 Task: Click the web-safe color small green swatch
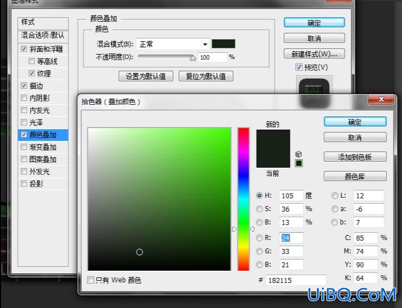[299, 163]
